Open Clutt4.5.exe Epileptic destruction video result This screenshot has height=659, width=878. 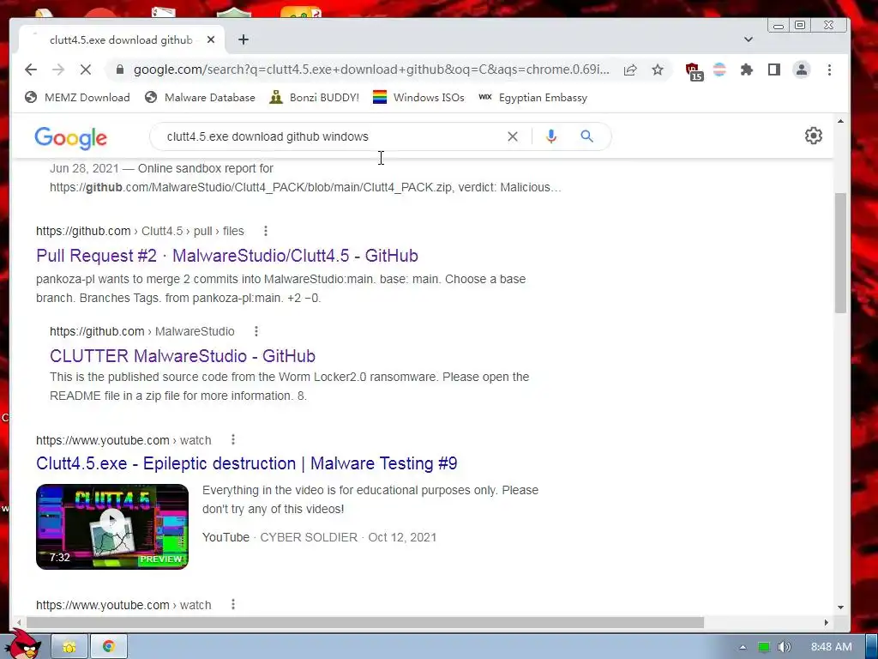[246, 463]
